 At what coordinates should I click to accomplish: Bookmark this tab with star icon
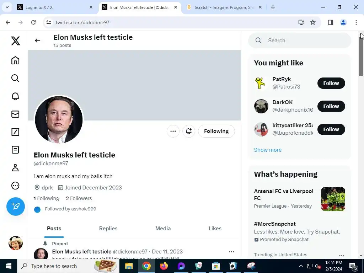click(x=313, y=22)
